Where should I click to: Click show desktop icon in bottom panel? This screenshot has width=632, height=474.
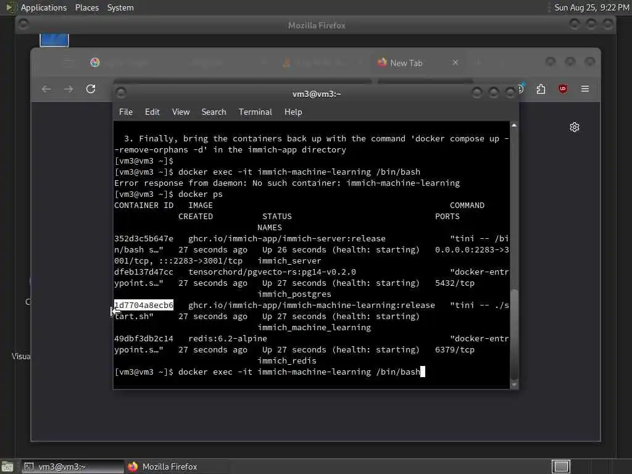[x=7, y=467]
